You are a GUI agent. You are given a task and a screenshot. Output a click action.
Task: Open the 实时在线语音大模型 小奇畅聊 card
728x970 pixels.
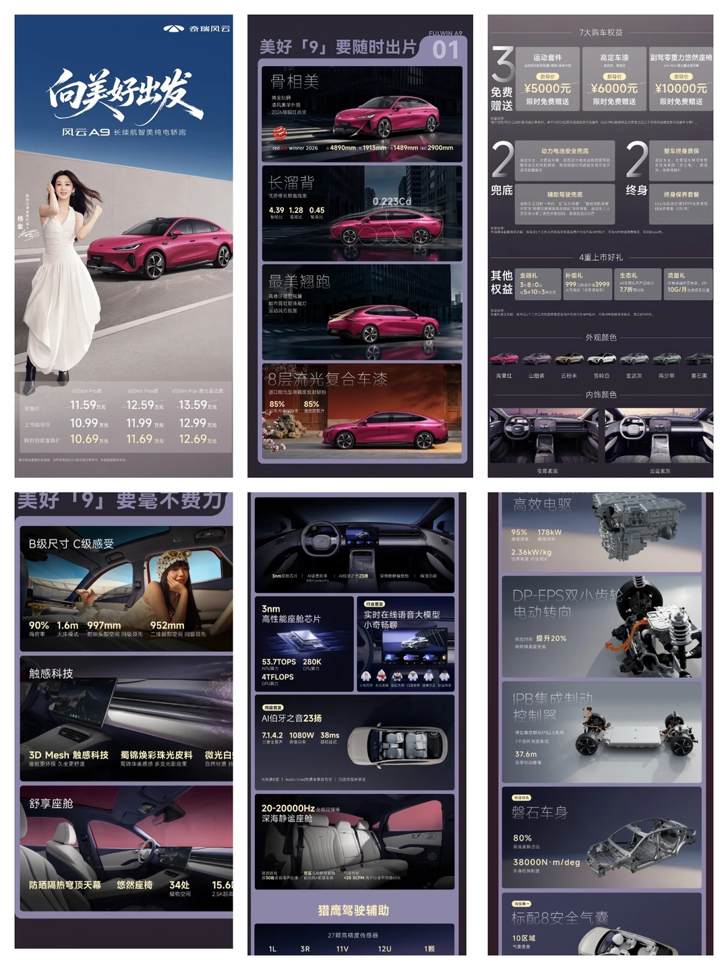406,644
